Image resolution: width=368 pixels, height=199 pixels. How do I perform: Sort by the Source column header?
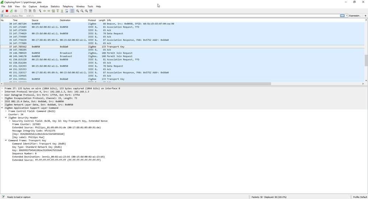pos(45,20)
